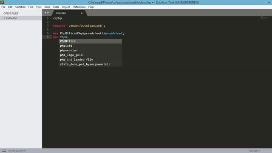
Task: Click the Spreadsheet class name on line 5
Action: (113, 33)
